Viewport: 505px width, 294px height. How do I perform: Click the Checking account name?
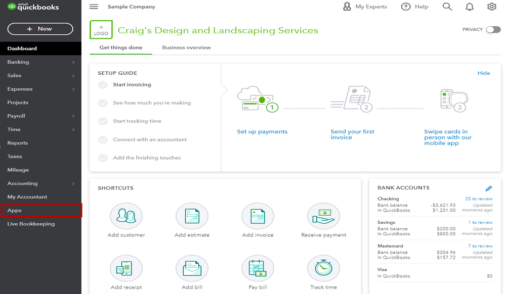coord(388,199)
